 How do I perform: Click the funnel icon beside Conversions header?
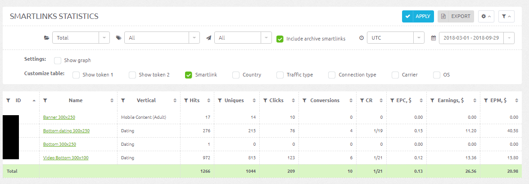(x=304, y=100)
